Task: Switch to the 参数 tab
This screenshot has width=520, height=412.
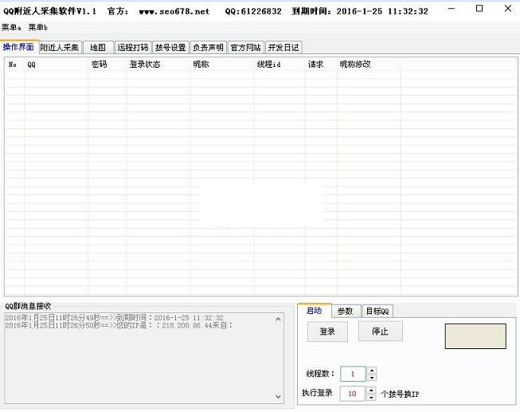Action: (x=345, y=311)
